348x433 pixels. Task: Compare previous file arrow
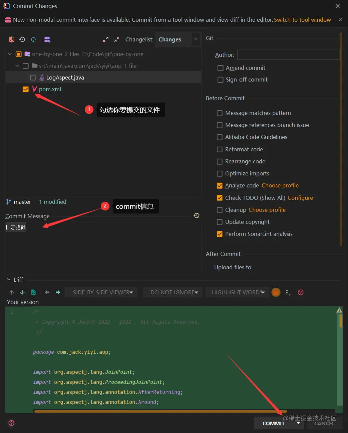click(x=47, y=292)
